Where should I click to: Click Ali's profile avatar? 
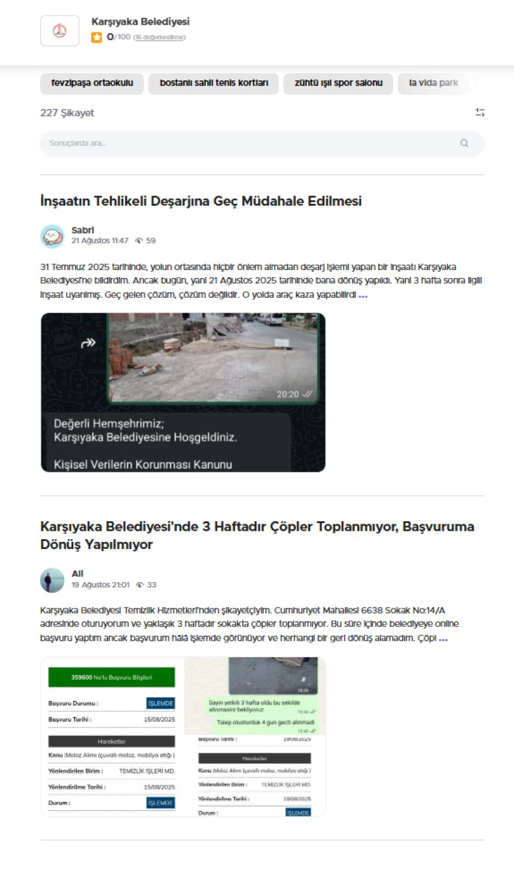[x=52, y=580]
